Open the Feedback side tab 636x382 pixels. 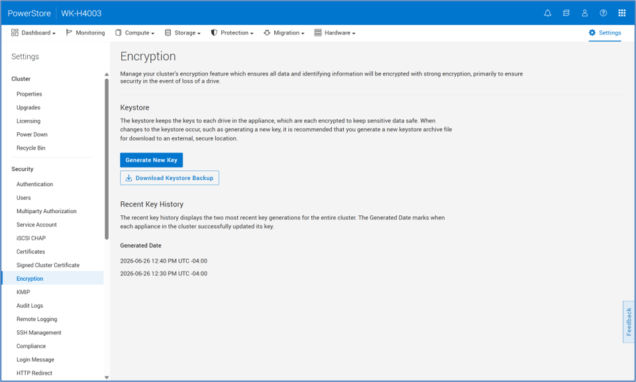click(x=629, y=322)
